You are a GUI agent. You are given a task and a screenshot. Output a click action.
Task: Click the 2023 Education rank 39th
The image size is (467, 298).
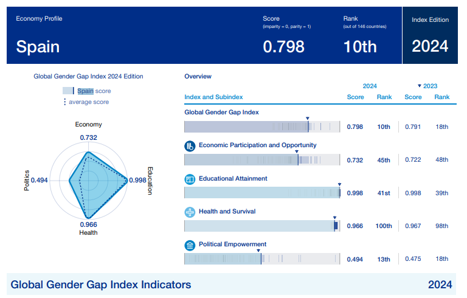click(441, 193)
